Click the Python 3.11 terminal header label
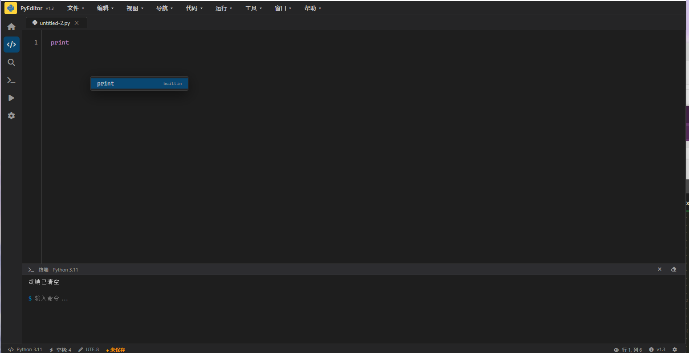 (x=65, y=270)
